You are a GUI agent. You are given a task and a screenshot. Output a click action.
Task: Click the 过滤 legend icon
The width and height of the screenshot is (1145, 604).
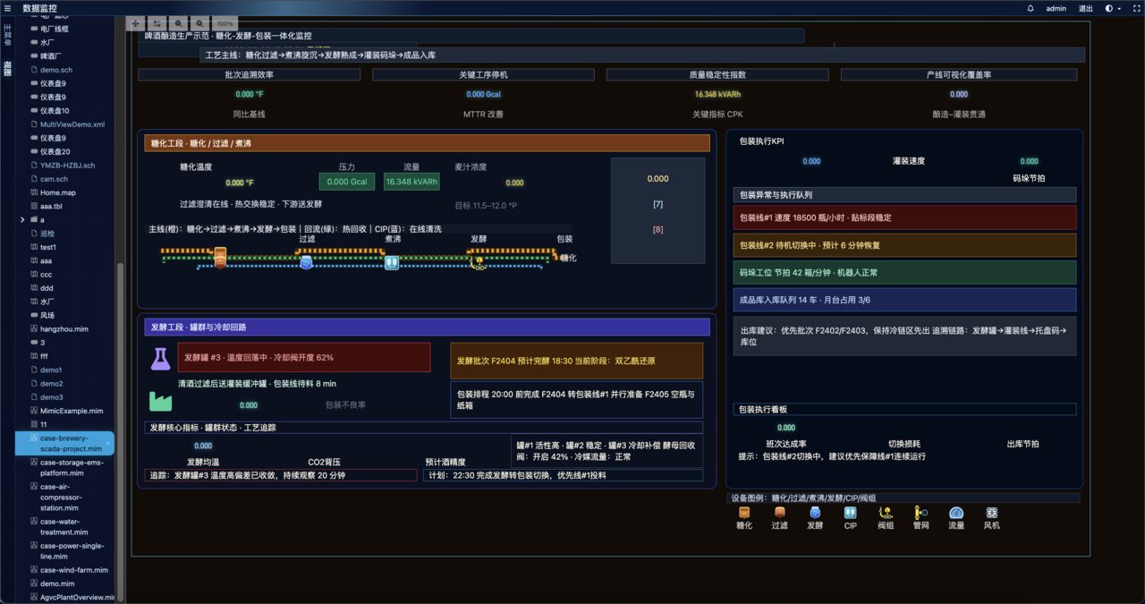pos(779,513)
